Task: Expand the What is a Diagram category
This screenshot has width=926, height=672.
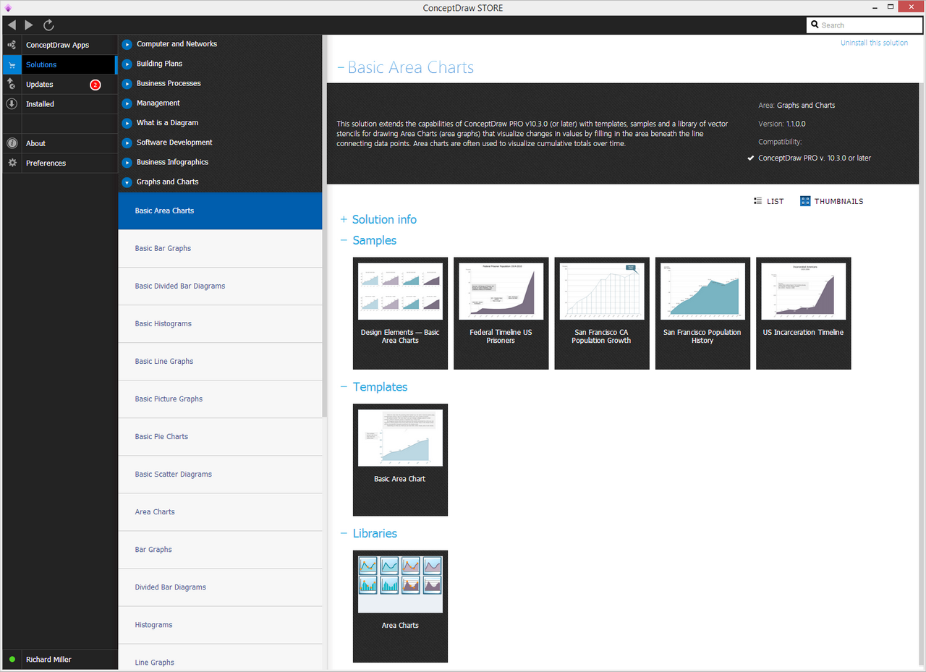Action: coord(127,123)
